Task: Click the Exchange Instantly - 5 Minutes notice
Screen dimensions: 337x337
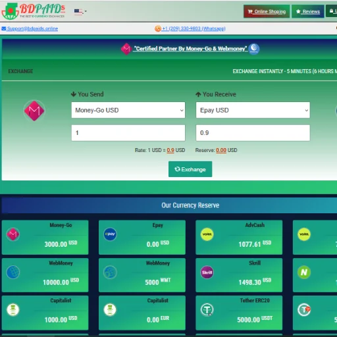Action: click(284, 71)
